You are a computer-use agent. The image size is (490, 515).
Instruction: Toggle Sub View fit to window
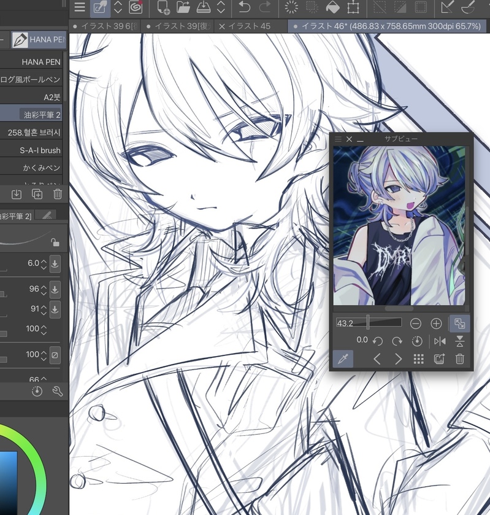(459, 323)
